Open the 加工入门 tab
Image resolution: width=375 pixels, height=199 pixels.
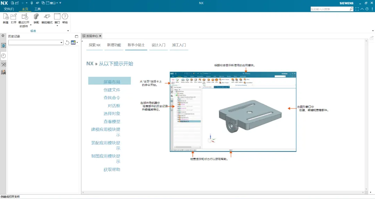pyautogui.click(x=179, y=45)
